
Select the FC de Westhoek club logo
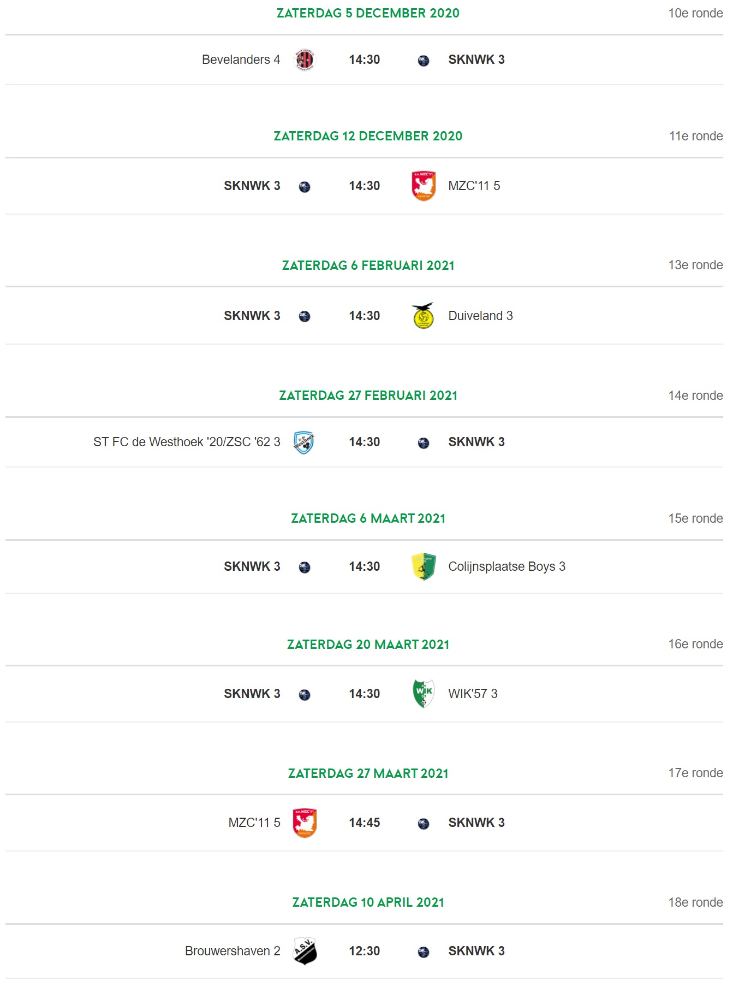304,442
